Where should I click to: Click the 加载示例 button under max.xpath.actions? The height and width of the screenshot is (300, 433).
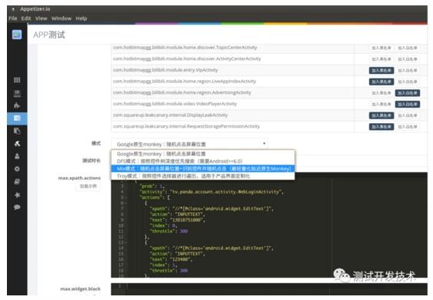88,186
